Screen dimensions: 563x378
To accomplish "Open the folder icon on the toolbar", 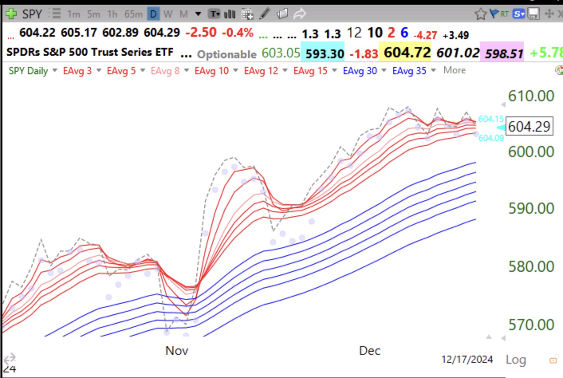I will (x=283, y=13).
